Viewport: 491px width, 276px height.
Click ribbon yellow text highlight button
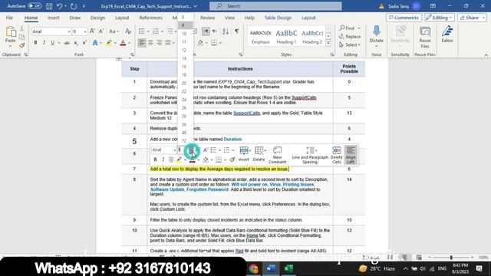109,43
